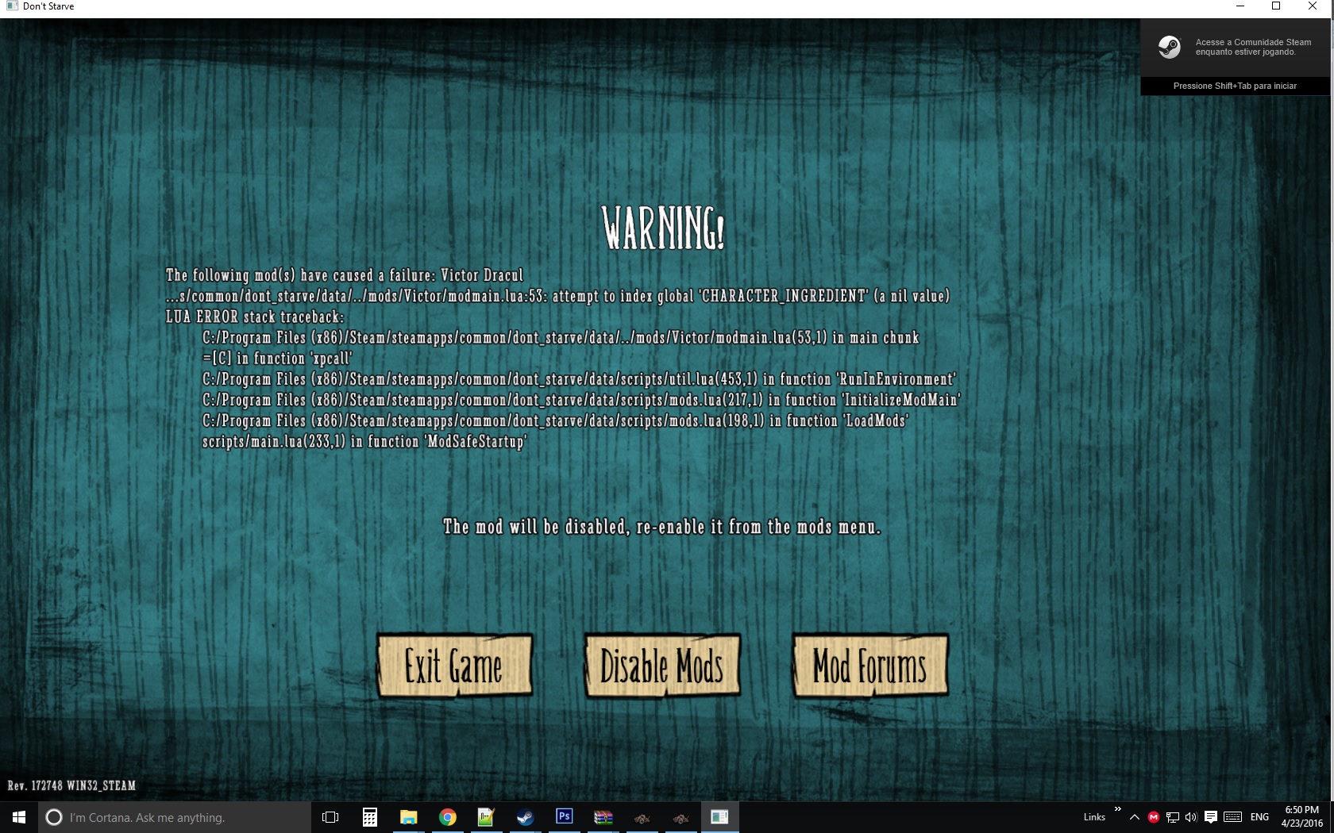
Task: Open the Notepad++ taskbar icon
Action: point(486,817)
